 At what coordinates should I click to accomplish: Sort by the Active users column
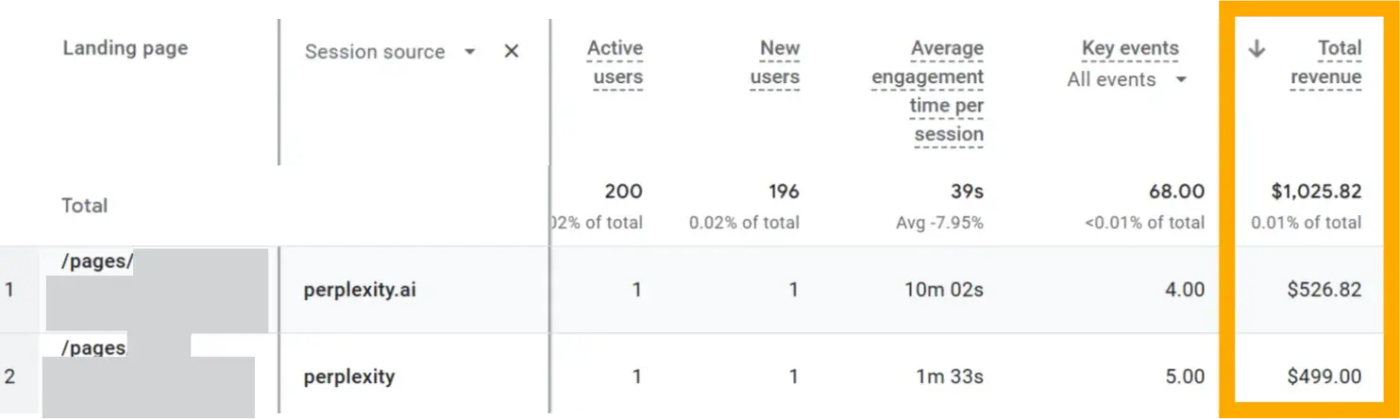617,62
